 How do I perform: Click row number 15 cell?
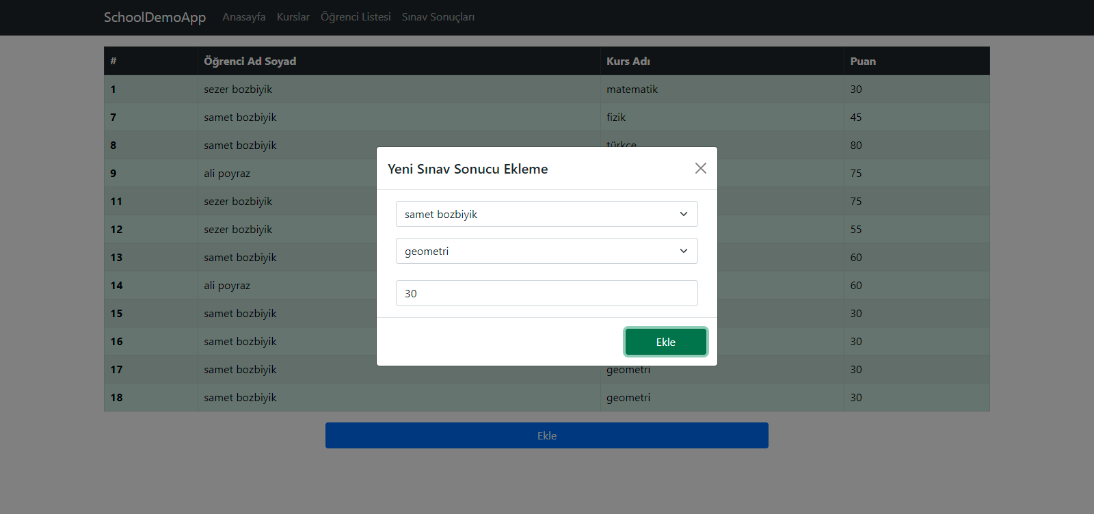click(151, 314)
